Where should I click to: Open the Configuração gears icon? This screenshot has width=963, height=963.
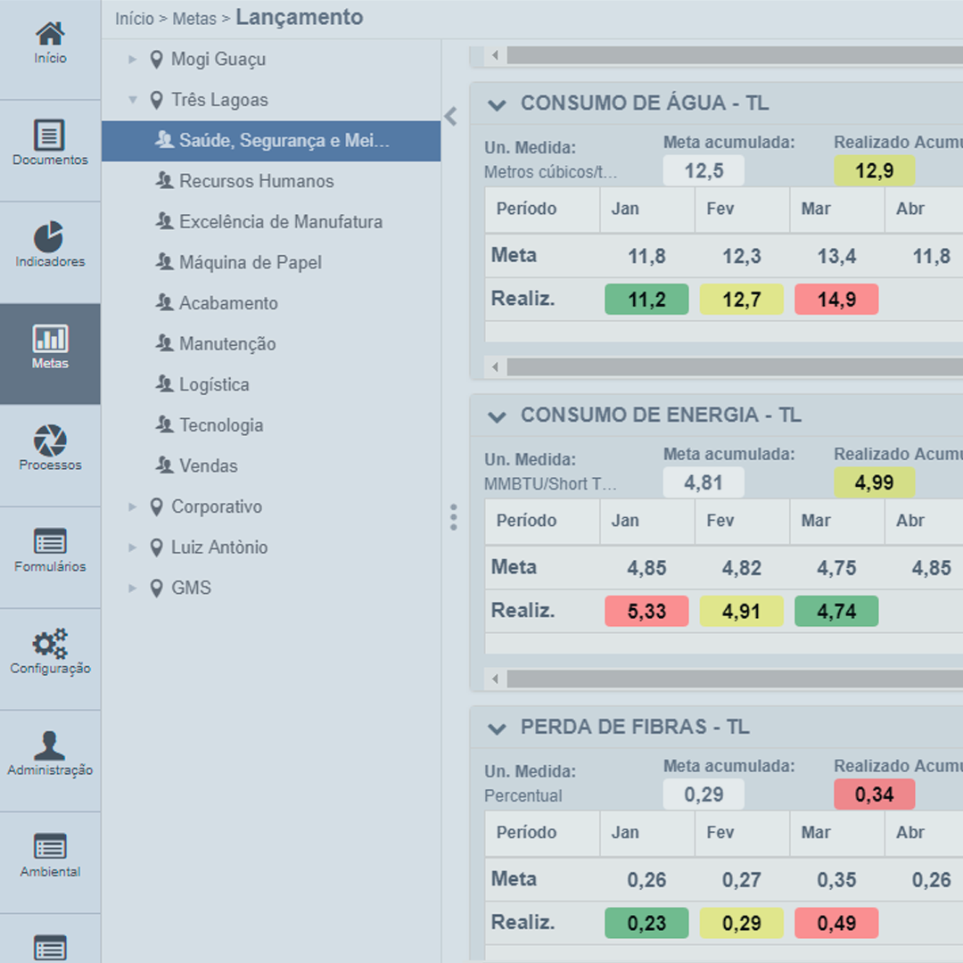point(50,644)
